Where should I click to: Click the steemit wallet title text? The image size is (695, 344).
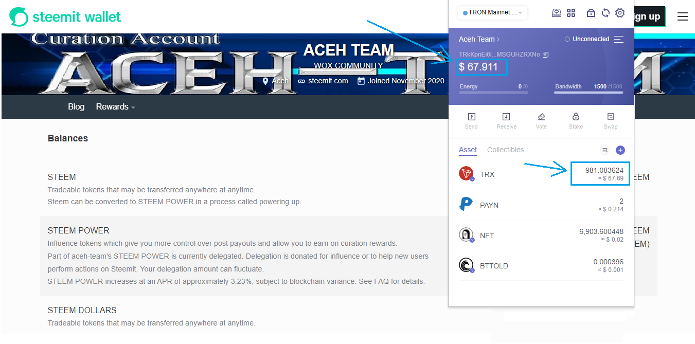point(77,16)
